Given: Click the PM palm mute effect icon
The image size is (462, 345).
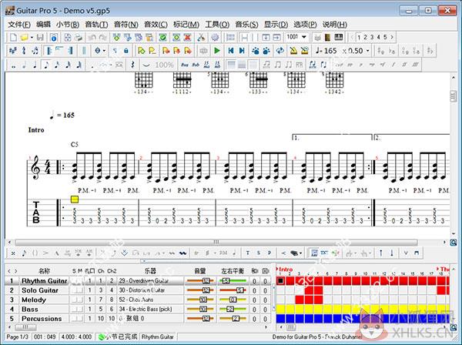Looking at the screenshot, I should pyautogui.click(x=223, y=253).
